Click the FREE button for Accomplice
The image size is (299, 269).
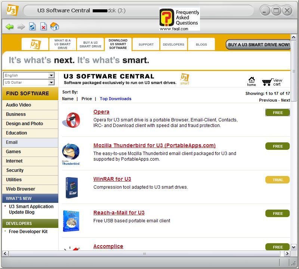(x=278, y=247)
